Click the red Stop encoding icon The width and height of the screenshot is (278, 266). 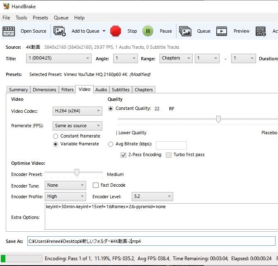pyautogui.click(x=116, y=31)
